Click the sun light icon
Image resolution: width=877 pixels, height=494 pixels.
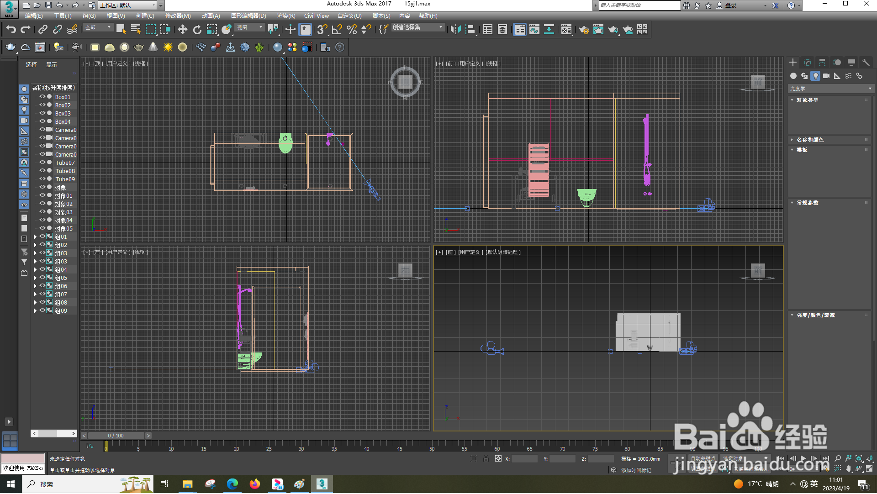[x=168, y=47]
